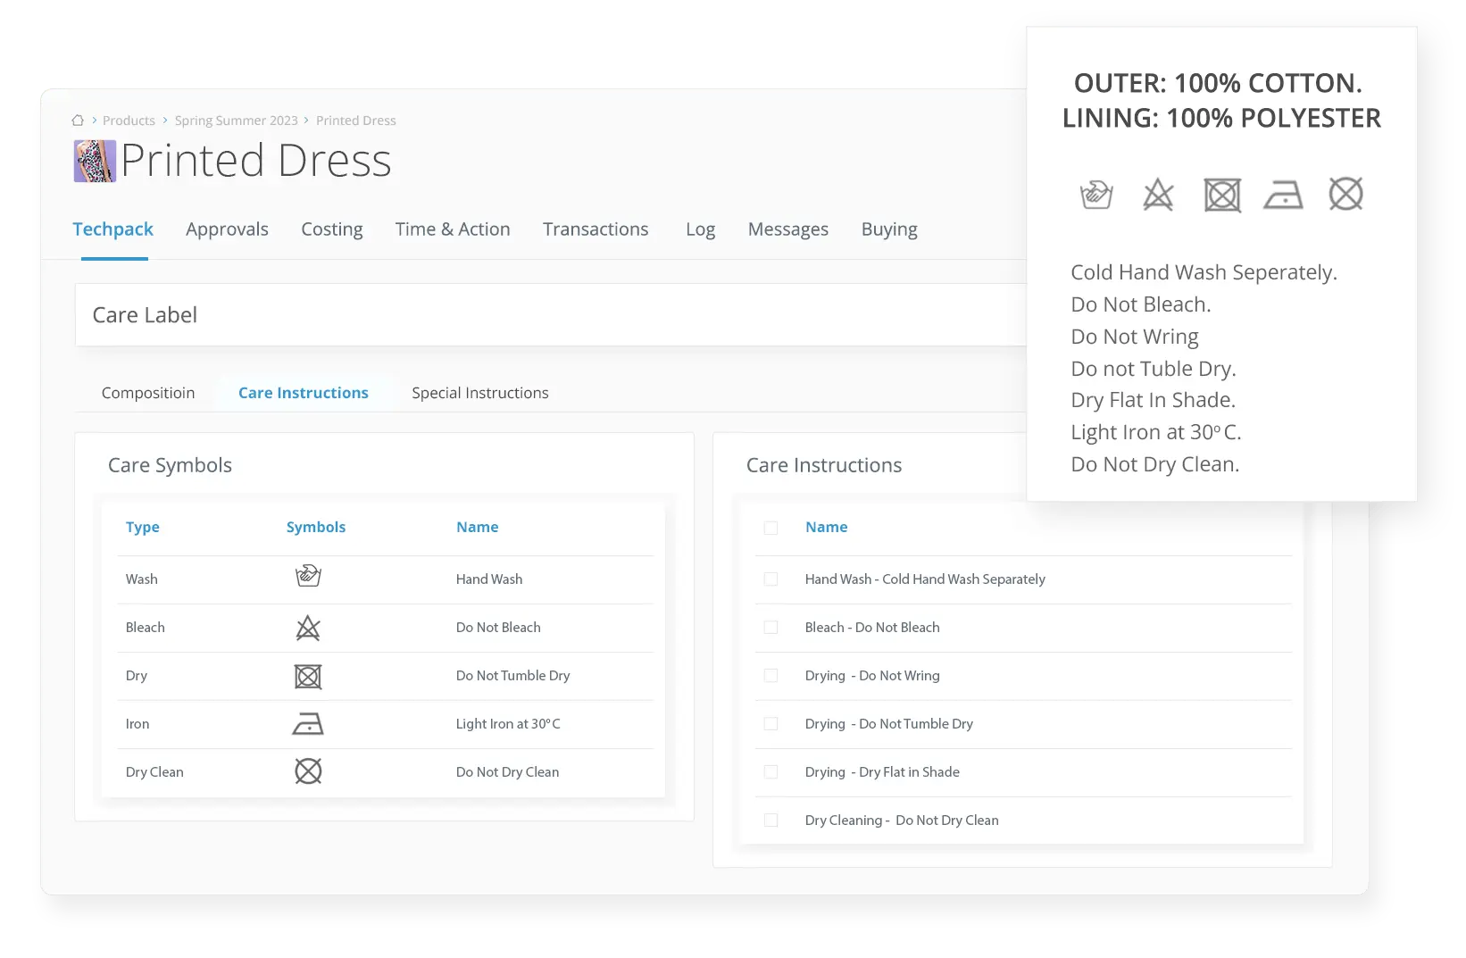Click 'Cold Hand Wash Seperately.' label line
Viewport: 1466px width, 958px height.
click(1204, 272)
